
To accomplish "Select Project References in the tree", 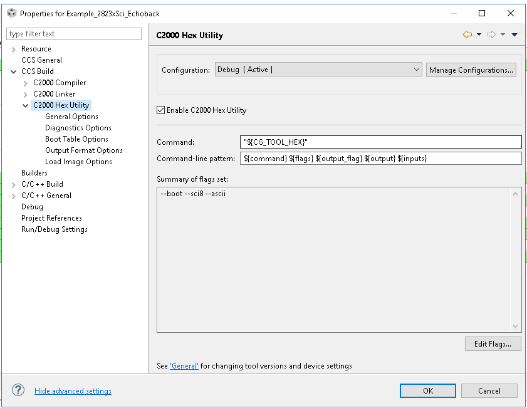I will coord(51,217).
